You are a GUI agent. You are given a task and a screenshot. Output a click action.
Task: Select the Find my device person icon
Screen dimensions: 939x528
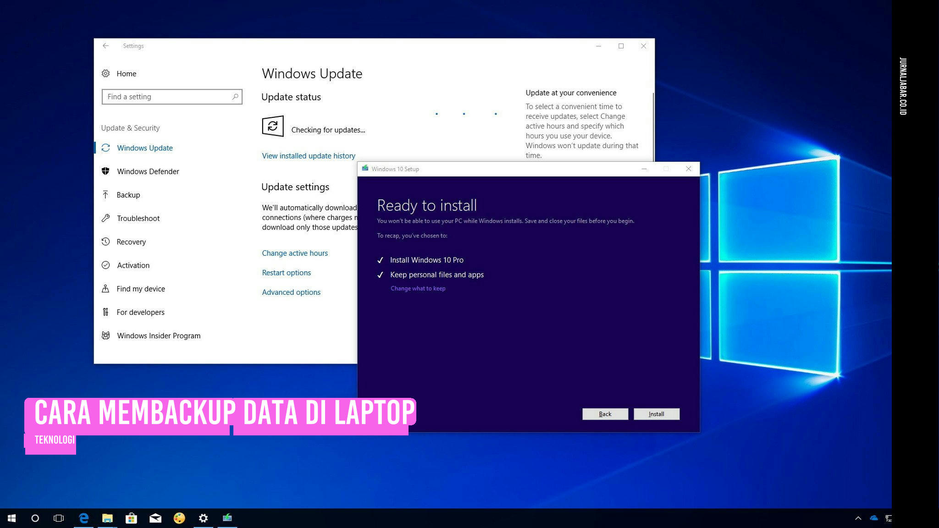[x=105, y=288]
